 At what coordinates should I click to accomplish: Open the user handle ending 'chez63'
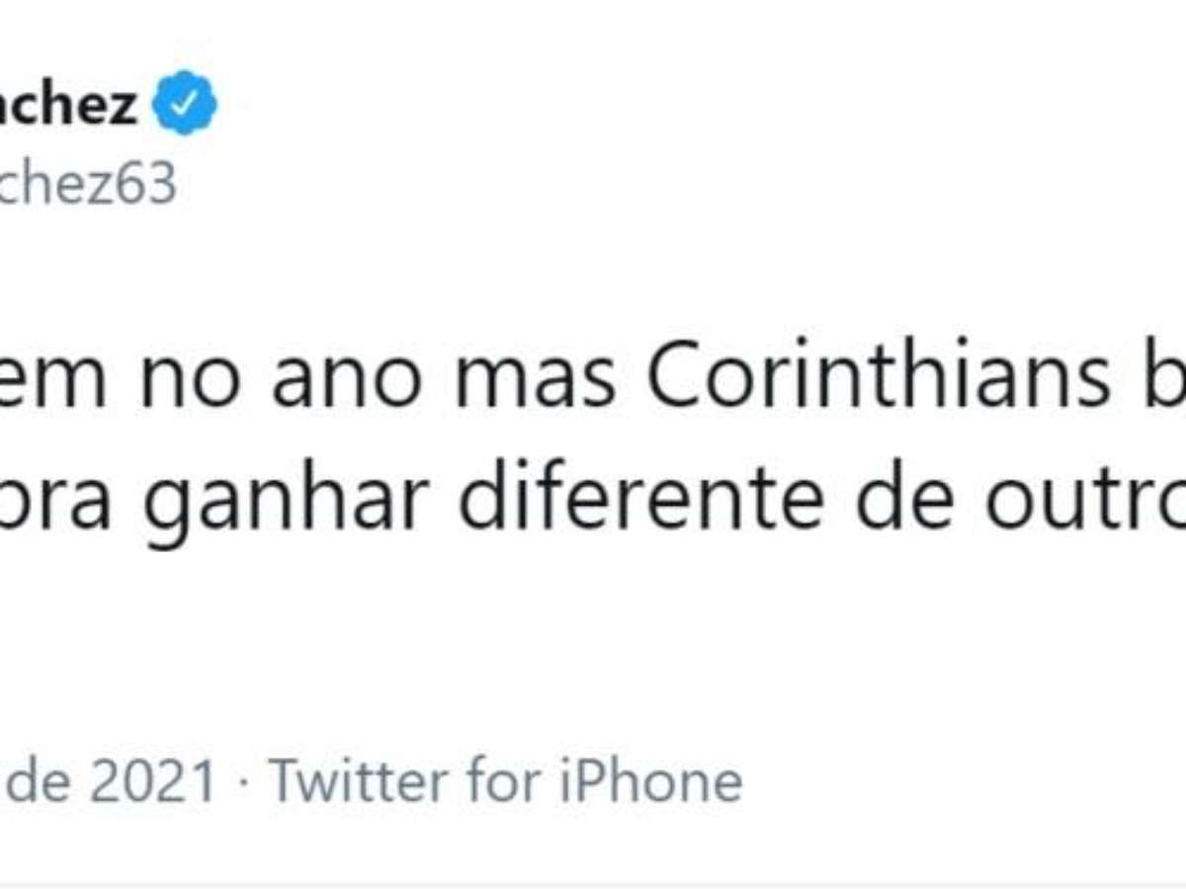(87, 183)
